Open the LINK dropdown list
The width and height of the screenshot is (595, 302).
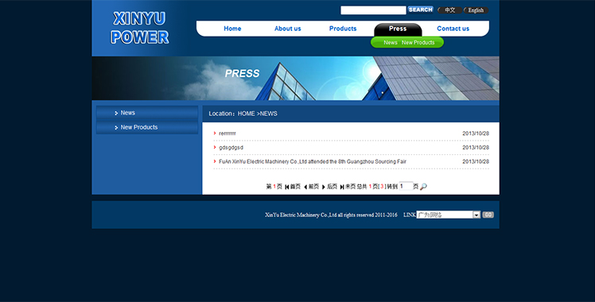(x=448, y=215)
